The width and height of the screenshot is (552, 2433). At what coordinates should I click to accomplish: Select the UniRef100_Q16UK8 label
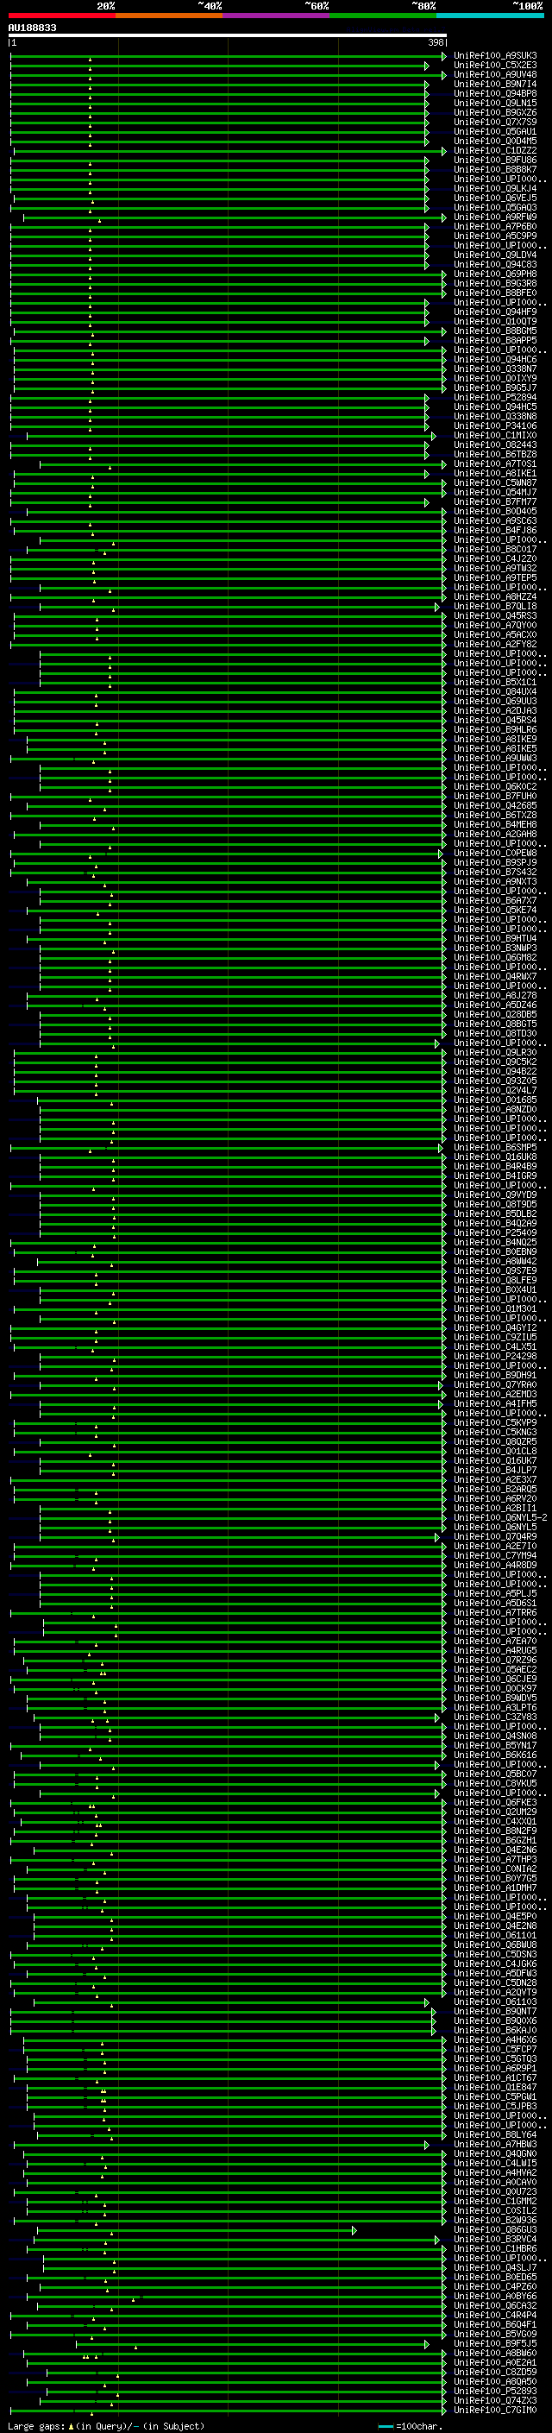(495, 1156)
